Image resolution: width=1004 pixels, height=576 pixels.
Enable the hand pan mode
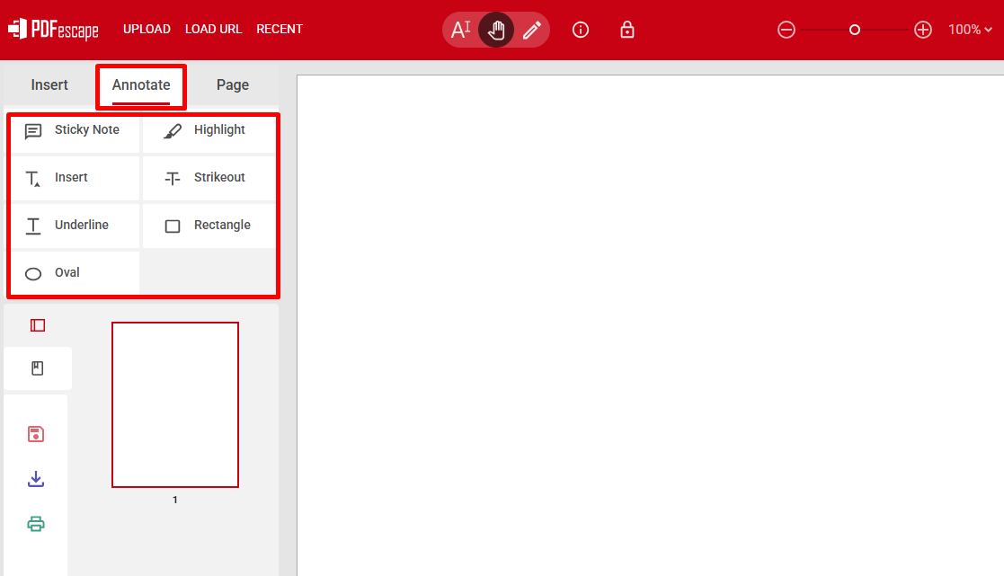(496, 29)
